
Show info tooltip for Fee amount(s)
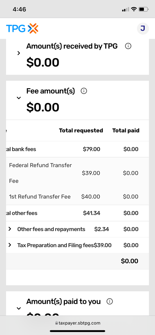click(84, 91)
